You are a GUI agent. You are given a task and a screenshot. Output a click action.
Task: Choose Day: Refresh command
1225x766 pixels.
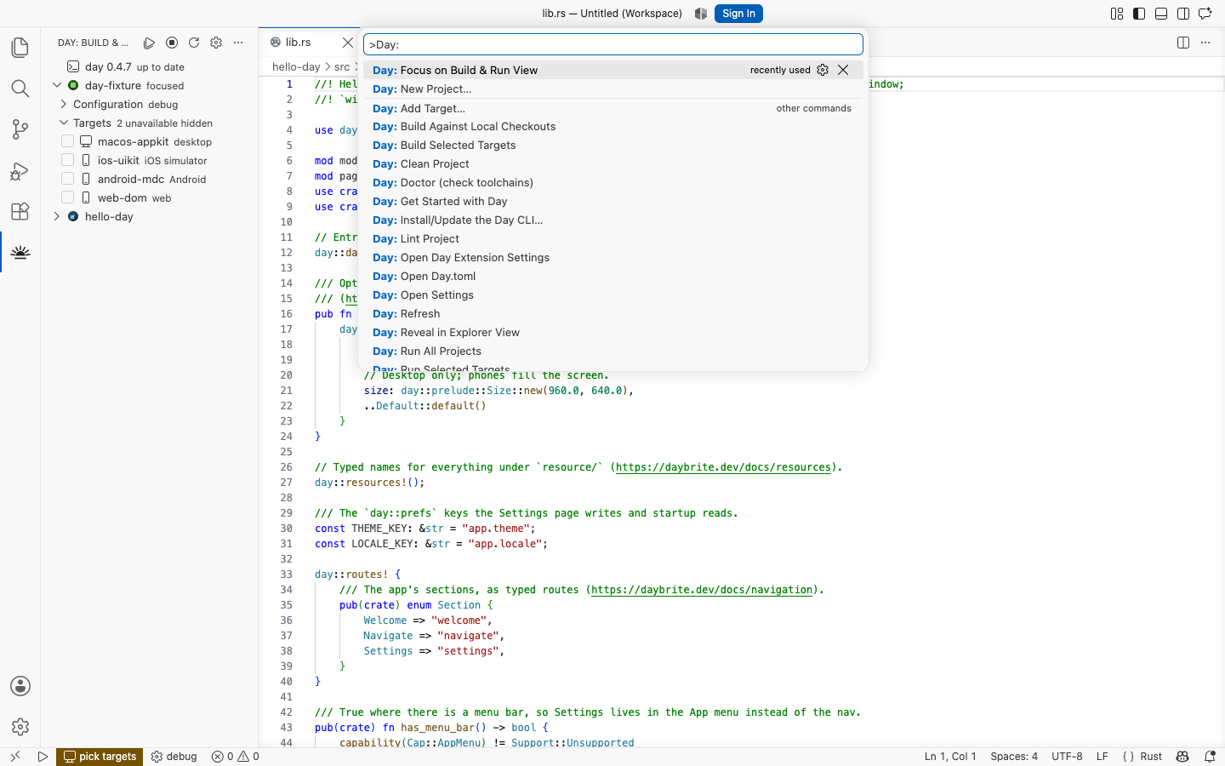(613, 314)
